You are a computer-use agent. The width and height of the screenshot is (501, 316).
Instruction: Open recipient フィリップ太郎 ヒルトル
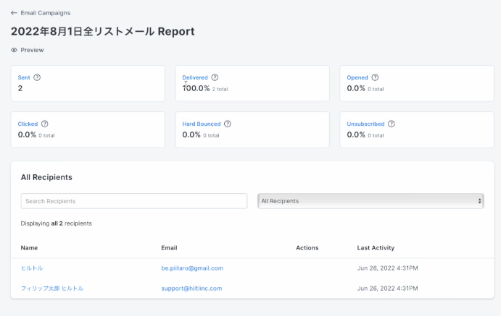(x=52, y=289)
